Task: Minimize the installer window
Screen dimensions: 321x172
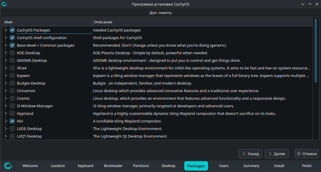Action: (x=303, y=4)
